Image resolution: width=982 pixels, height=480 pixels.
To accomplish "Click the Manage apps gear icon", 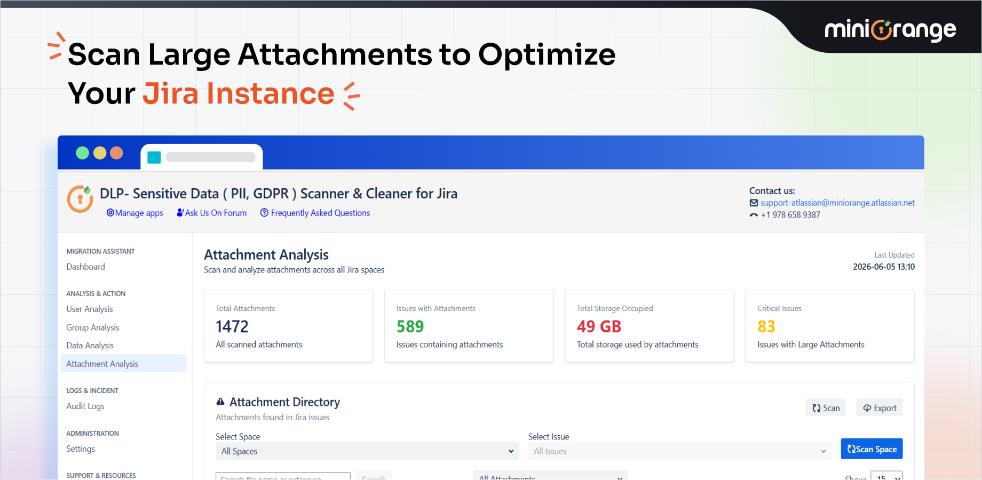I will (110, 213).
